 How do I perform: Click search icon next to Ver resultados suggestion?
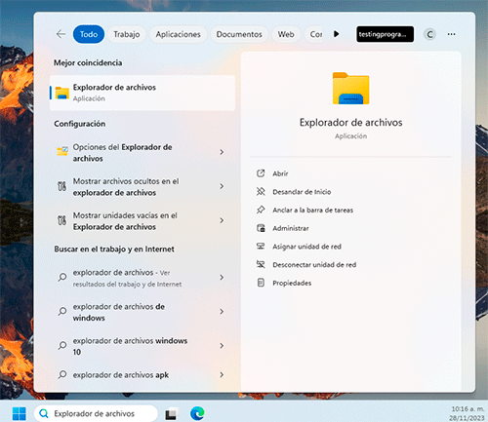tap(62, 277)
